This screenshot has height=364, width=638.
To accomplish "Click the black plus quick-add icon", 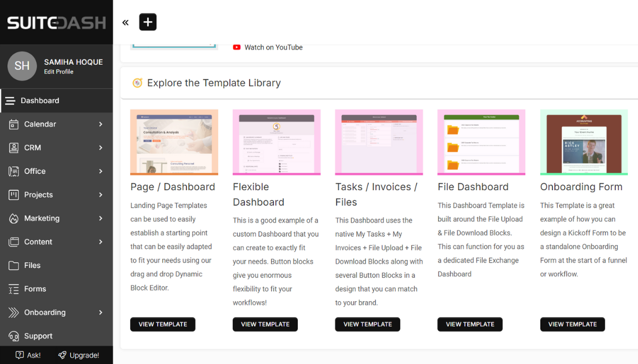I will [x=148, y=22].
